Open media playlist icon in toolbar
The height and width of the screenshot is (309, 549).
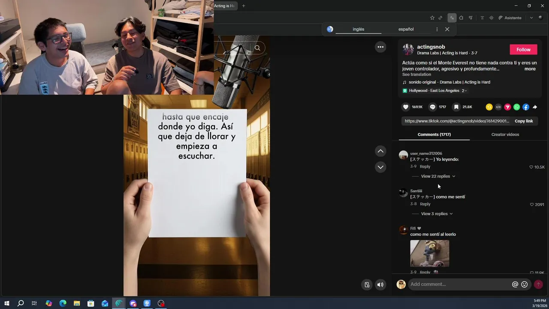click(x=471, y=18)
